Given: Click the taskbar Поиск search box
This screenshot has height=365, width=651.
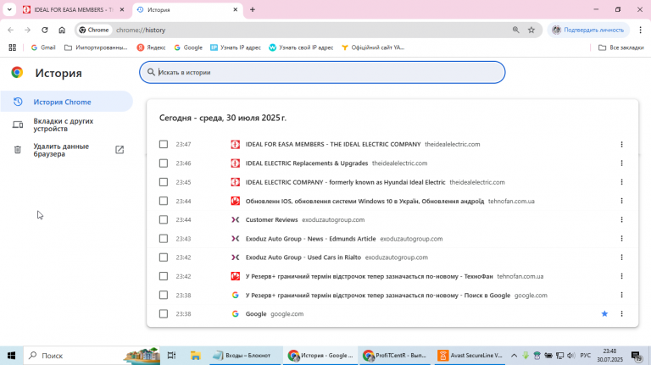Looking at the screenshot, I should (92, 356).
